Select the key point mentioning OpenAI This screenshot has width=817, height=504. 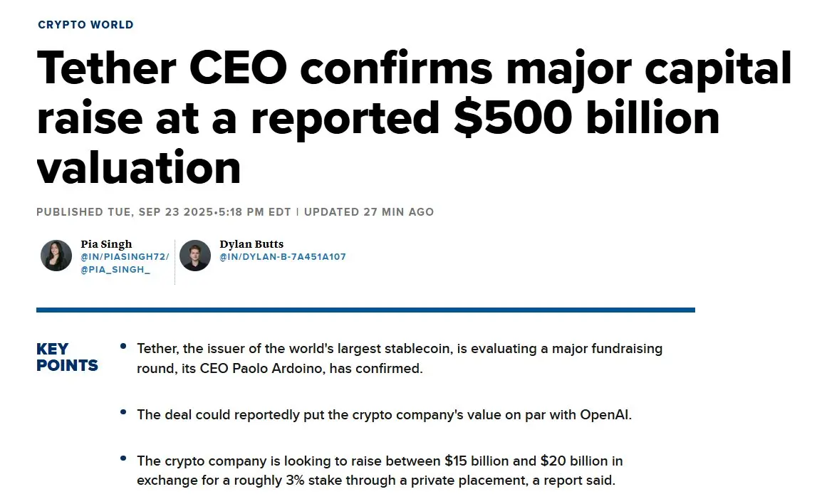click(384, 415)
